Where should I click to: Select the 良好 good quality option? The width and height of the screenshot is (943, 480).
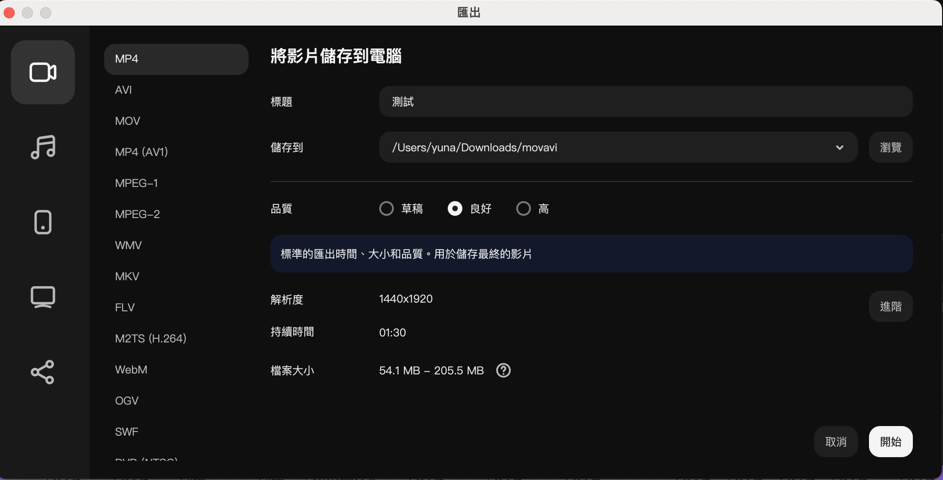coord(470,208)
